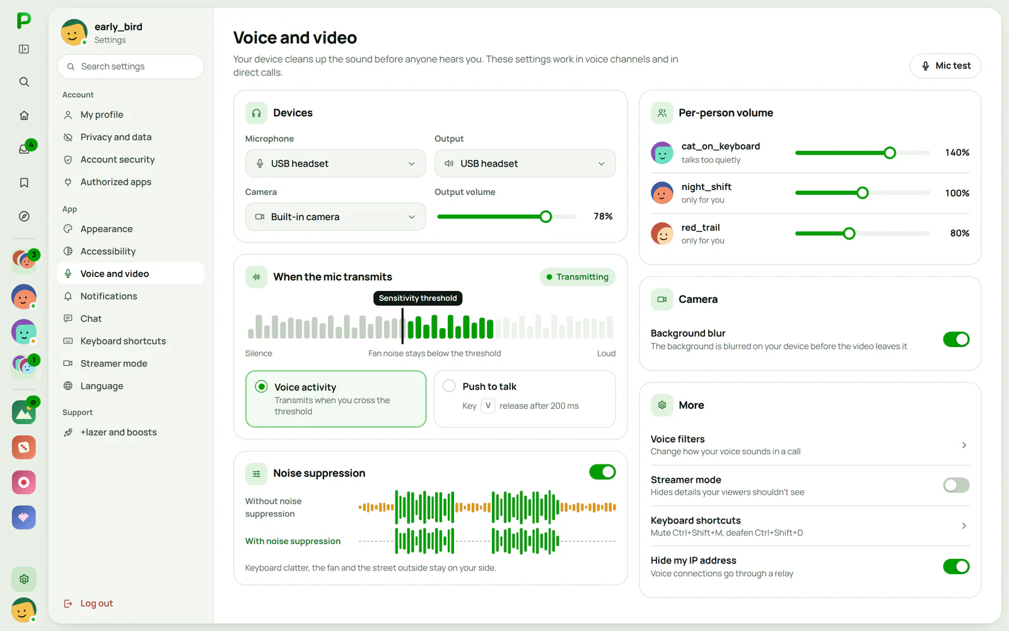This screenshot has width=1009, height=631.
Task: Click the Output volume slider handle
Action: 546,216
